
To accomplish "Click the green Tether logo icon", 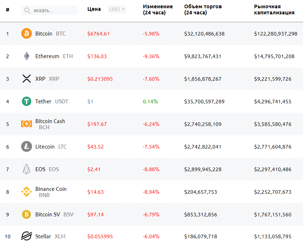I will 27,102.
